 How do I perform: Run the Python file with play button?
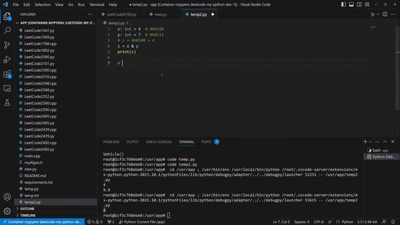tap(372, 14)
